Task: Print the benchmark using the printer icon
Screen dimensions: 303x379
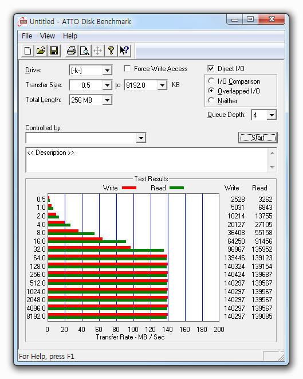Action: point(72,51)
